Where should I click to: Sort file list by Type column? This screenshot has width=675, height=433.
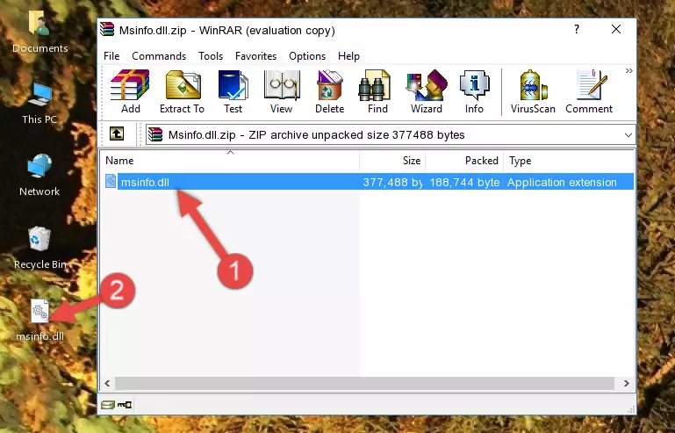click(x=569, y=161)
